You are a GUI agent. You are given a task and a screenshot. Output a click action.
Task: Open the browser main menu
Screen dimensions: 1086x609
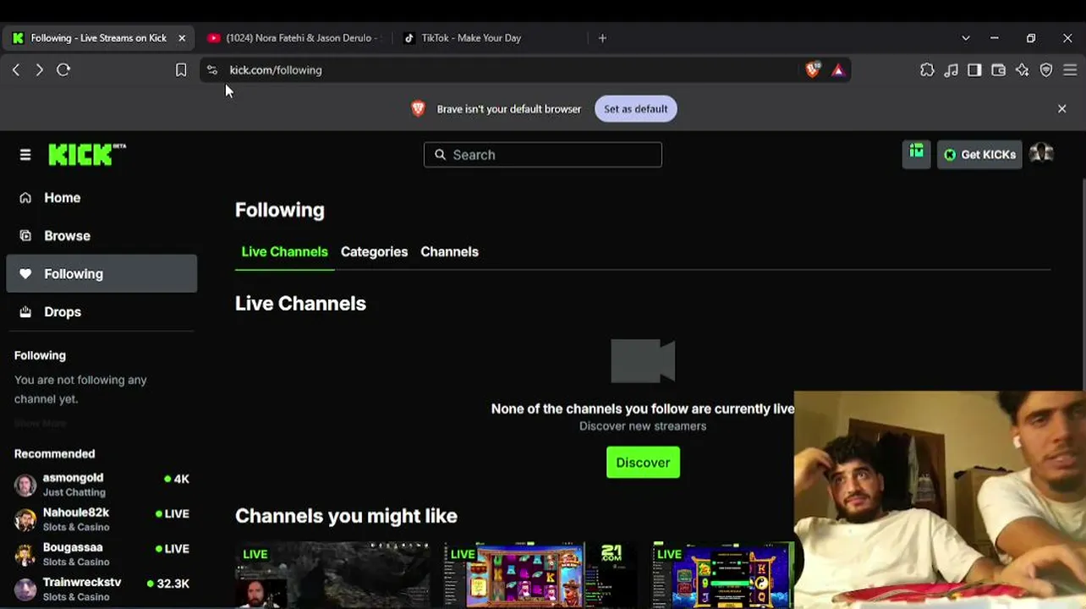click(x=1070, y=70)
